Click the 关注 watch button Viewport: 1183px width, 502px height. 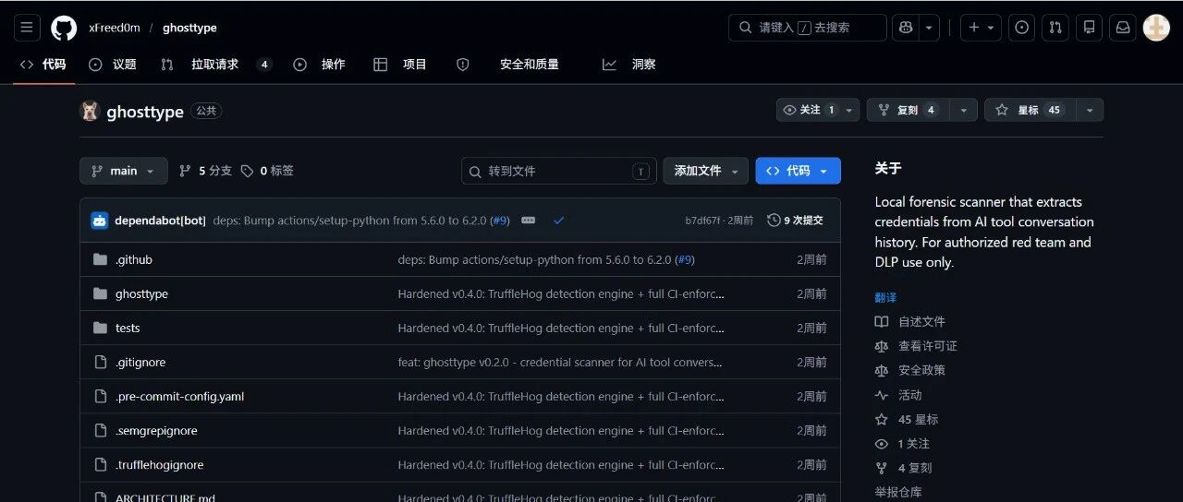pyautogui.click(x=809, y=110)
